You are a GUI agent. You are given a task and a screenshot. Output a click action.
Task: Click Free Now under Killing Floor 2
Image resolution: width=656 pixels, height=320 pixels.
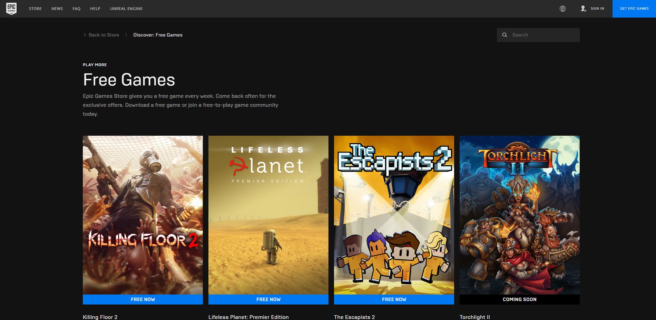[x=143, y=299]
